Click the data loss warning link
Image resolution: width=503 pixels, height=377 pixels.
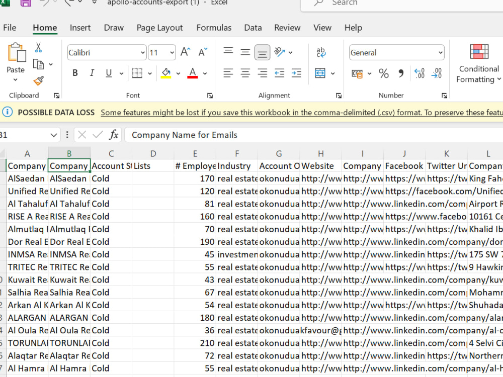point(301,113)
